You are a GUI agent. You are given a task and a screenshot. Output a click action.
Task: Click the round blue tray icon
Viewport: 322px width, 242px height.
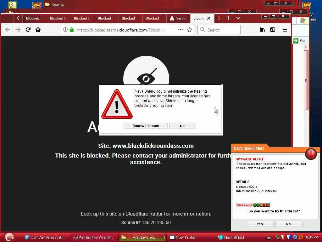click(295, 238)
